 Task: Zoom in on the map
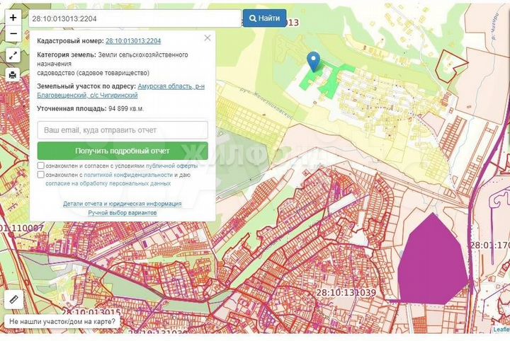(x=13, y=18)
